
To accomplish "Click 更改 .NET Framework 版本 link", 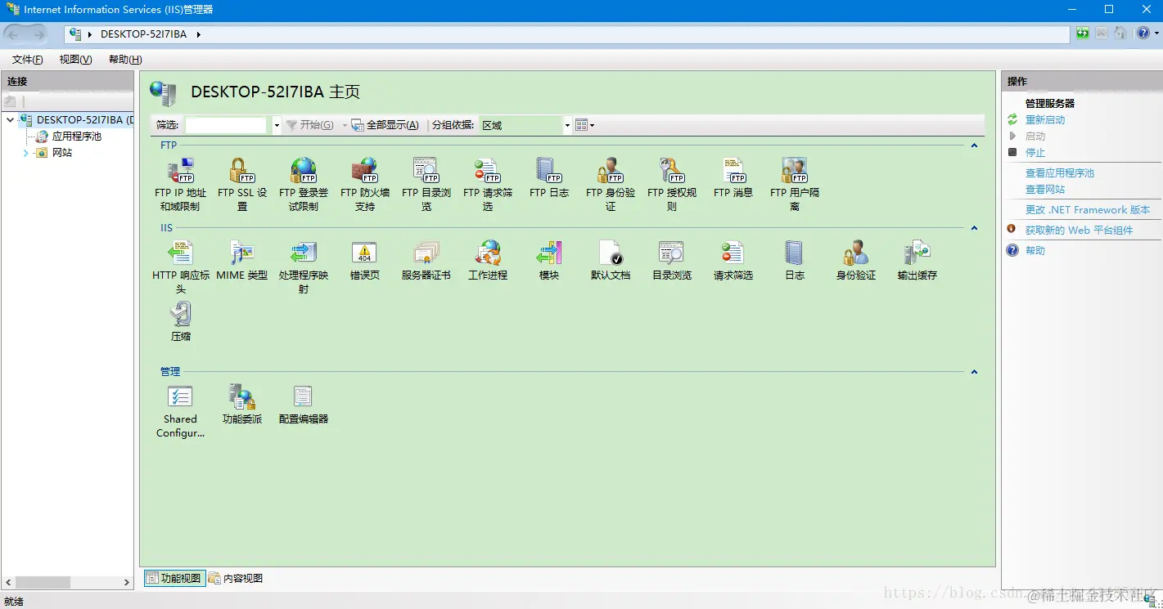I will pyautogui.click(x=1088, y=210).
